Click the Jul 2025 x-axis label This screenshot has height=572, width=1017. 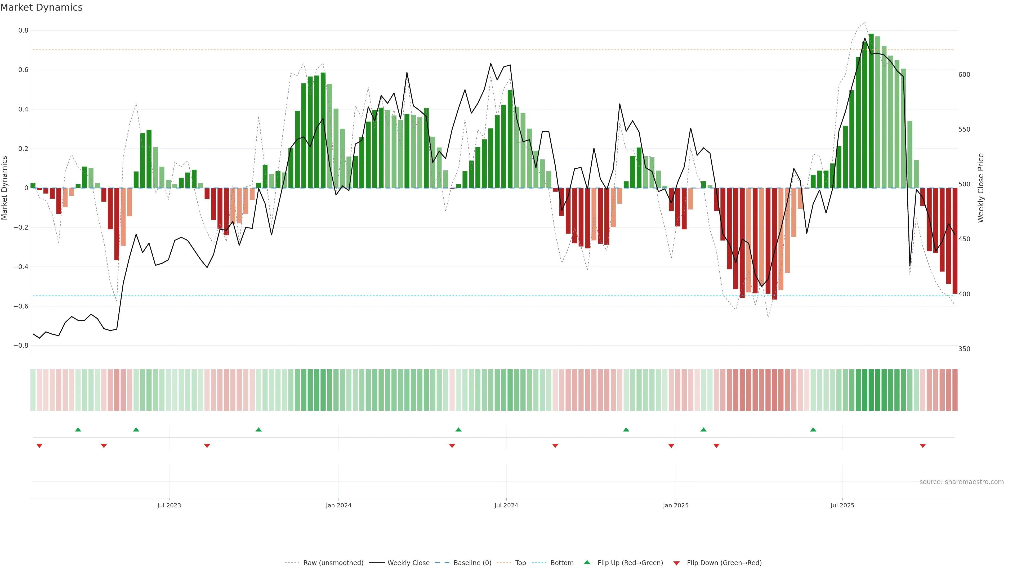tap(842, 505)
